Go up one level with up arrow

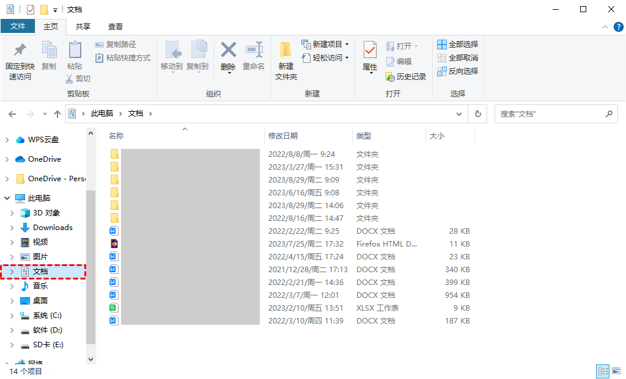57,114
